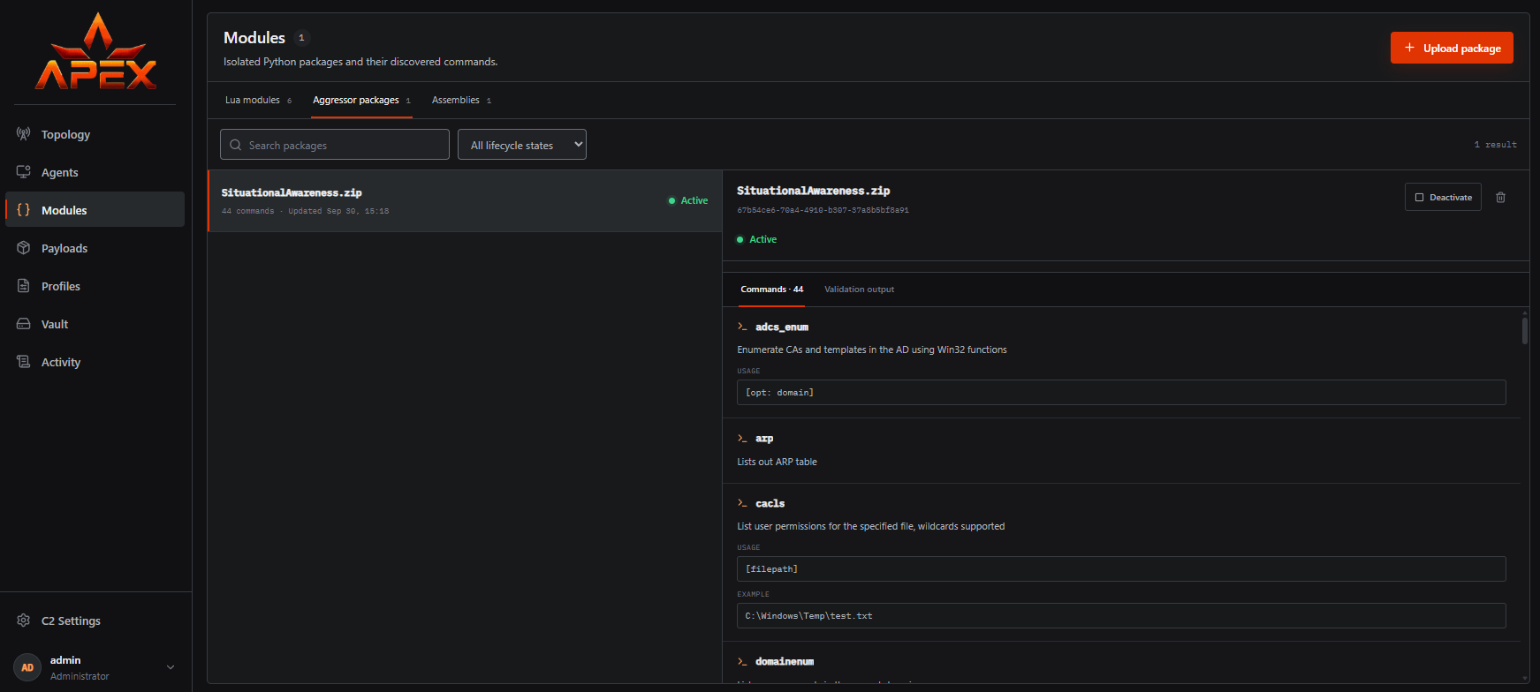Click the APEX logo
The width and height of the screenshot is (1540, 692).
pyautogui.click(x=95, y=52)
